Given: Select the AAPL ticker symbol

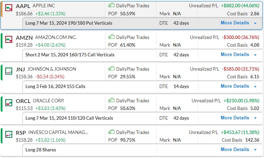Looking at the screenshot, I should click(23, 6).
